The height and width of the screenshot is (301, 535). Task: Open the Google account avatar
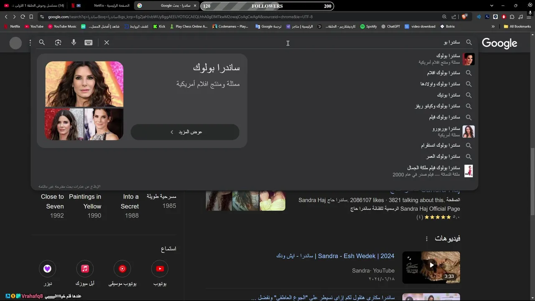point(15,43)
